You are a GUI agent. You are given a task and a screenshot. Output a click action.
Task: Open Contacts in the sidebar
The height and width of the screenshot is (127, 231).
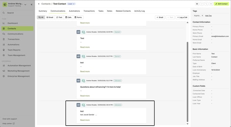(18, 29)
